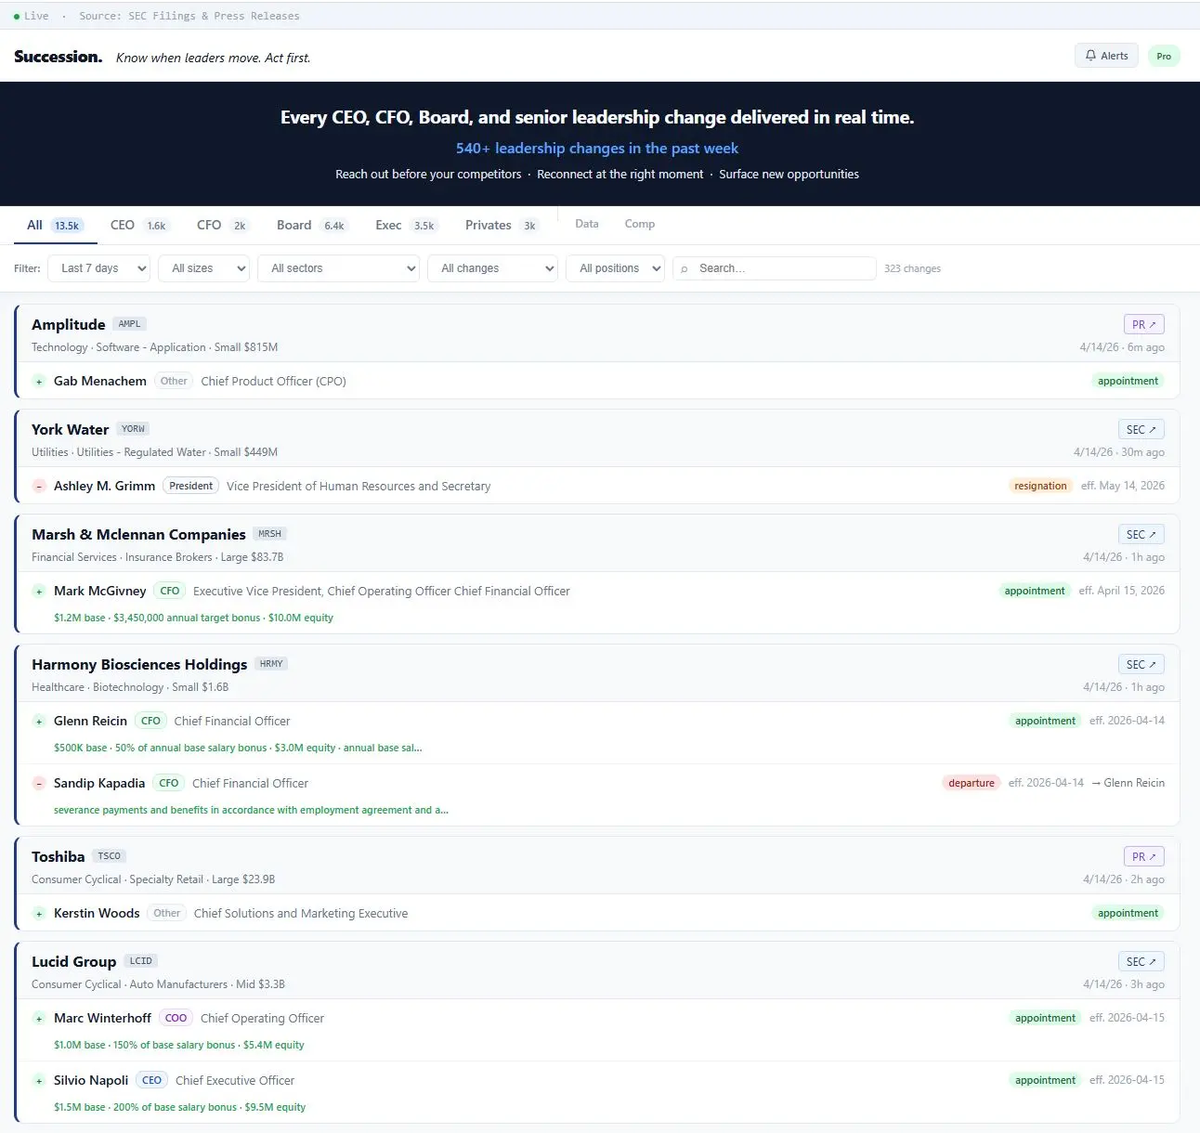Viewport: 1200px width, 1133px height.
Task: Click the plus icon beside Mark McGivney
Action: pos(39,592)
